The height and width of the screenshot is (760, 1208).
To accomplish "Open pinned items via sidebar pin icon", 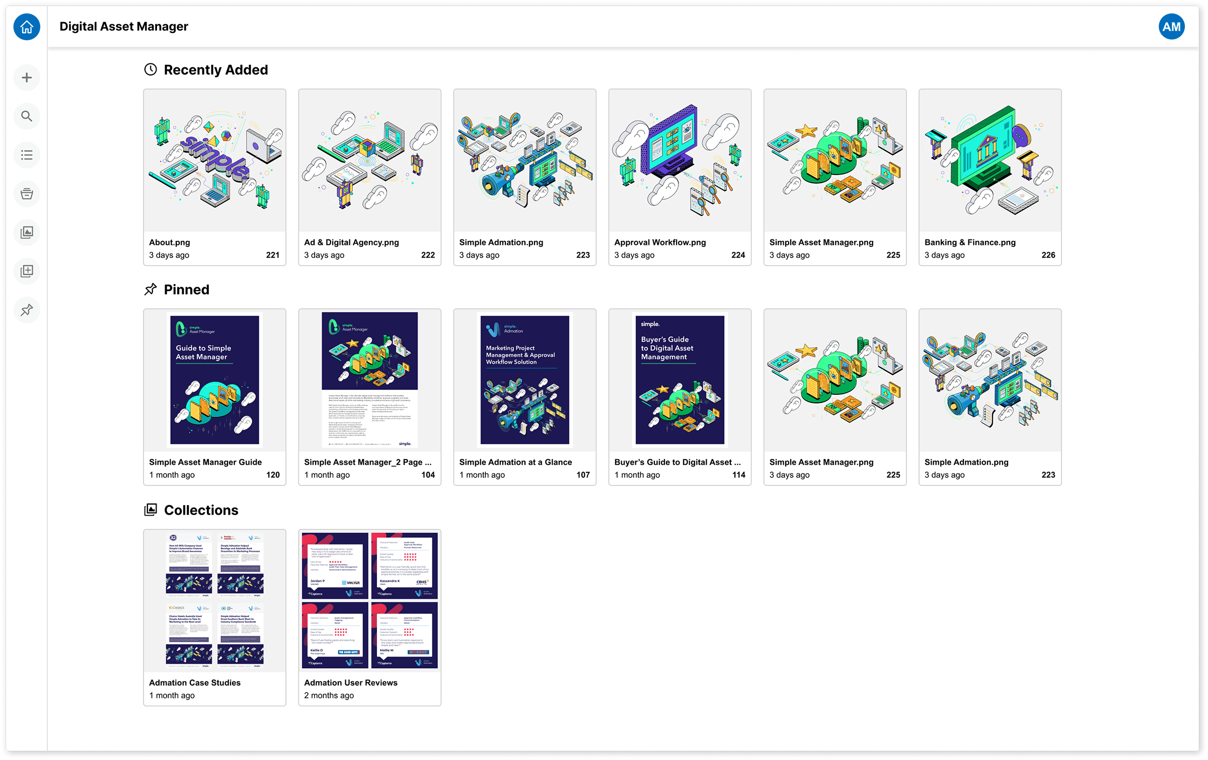I will pyautogui.click(x=26, y=310).
